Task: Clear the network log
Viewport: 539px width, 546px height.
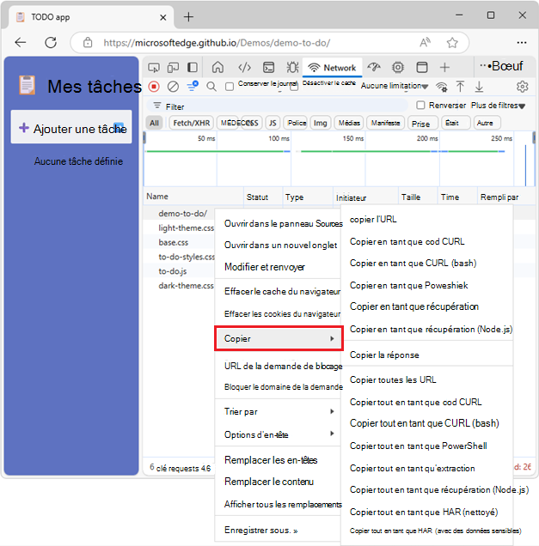Action: click(x=173, y=87)
